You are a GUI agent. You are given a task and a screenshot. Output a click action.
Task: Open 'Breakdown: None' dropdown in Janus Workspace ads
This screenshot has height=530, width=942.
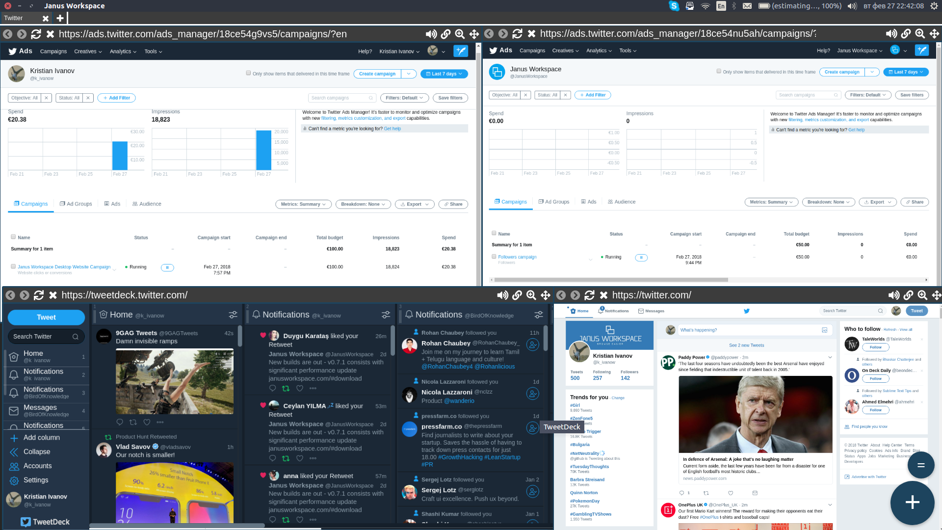pos(828,202)
